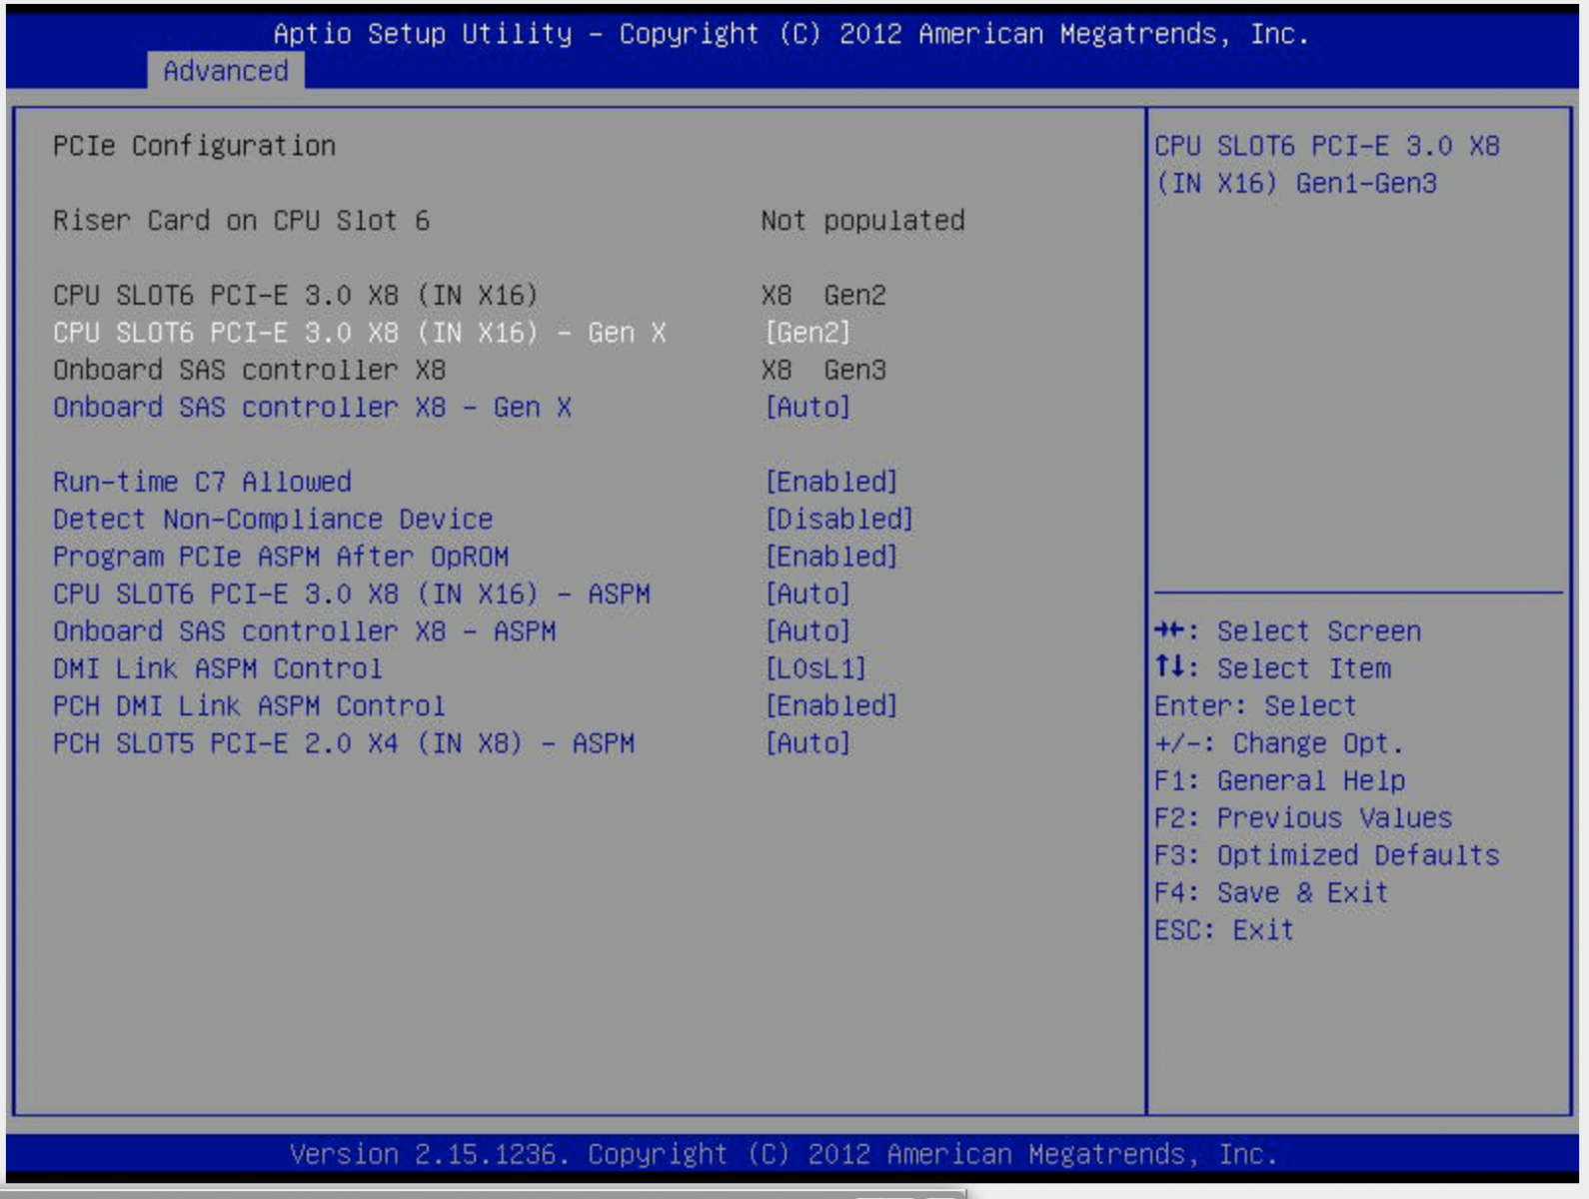1589x1199 pixels.
Task: Open CPU SLOT6 ASPM [Auto] value
Action: pos(807,595)
